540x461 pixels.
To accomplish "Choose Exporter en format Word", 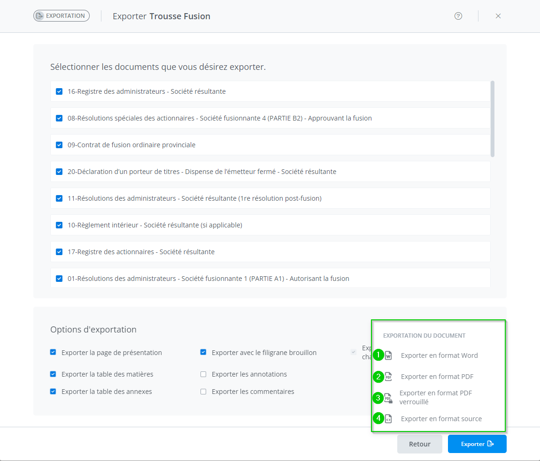I will tap(439, 355).
